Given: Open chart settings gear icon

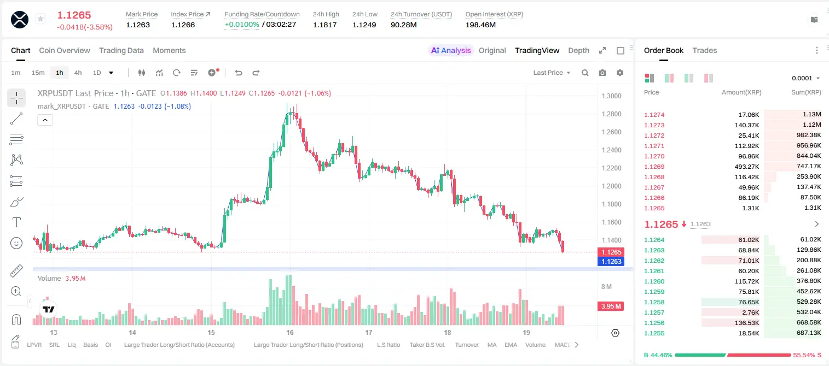Looking at the screenshot, I should tap(620, 73).
